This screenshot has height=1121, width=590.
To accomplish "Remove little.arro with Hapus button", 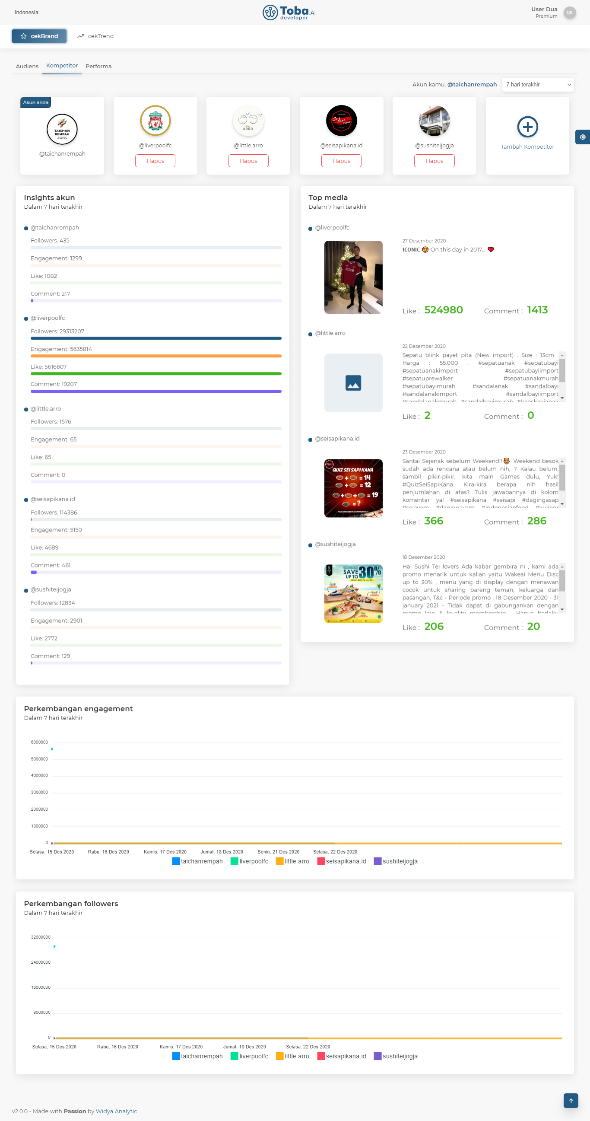I will point(248,161).
